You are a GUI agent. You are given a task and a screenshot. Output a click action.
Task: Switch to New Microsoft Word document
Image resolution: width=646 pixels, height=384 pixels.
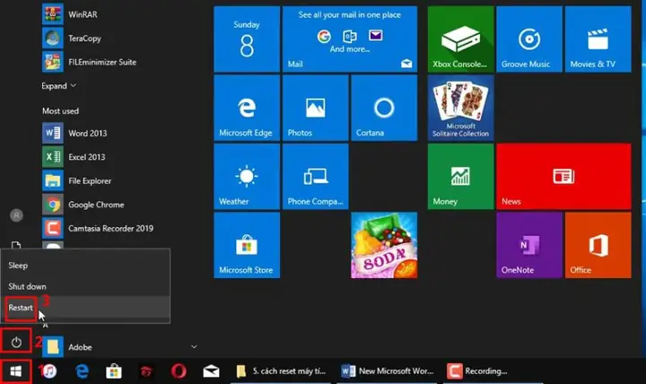point(388,371)
